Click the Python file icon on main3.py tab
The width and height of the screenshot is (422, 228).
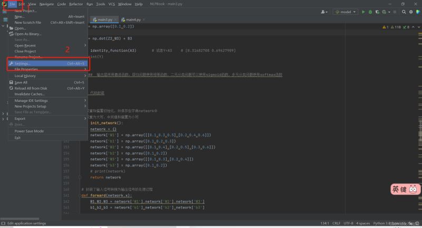click(95, 20)
